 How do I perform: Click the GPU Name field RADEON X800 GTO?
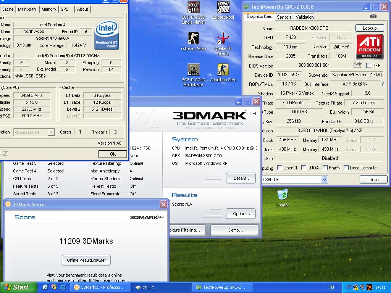pos(314,28)
